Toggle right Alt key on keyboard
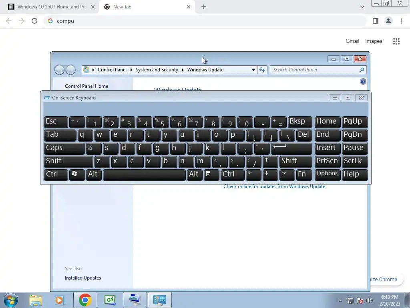Viewport: 410px width, 308px height. (x=195, y=175)
